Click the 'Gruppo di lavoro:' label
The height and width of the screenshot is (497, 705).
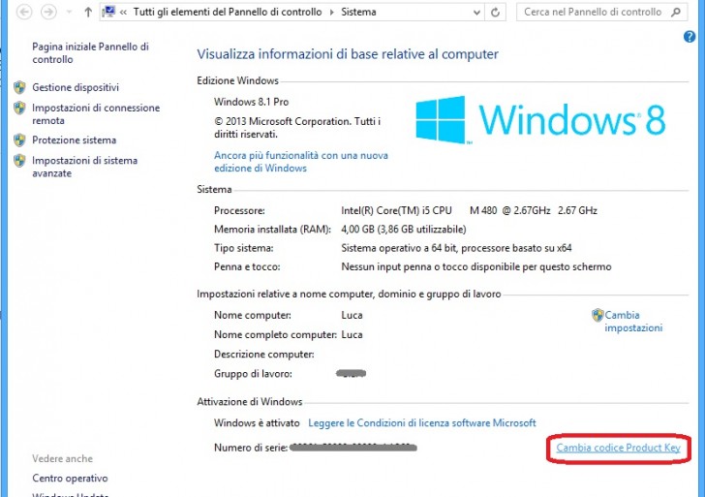point(253,374)
